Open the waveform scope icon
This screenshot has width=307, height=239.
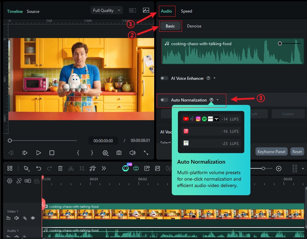[146, 11]
